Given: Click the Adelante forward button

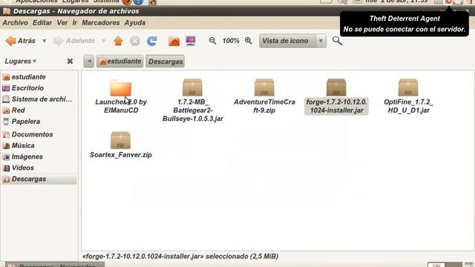Looking at the screenshot, I should click(x=74, y=41).
